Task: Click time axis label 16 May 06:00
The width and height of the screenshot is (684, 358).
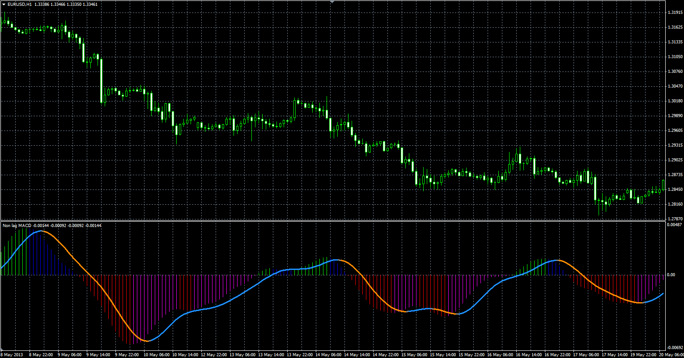Action: [x=500, y=354]
